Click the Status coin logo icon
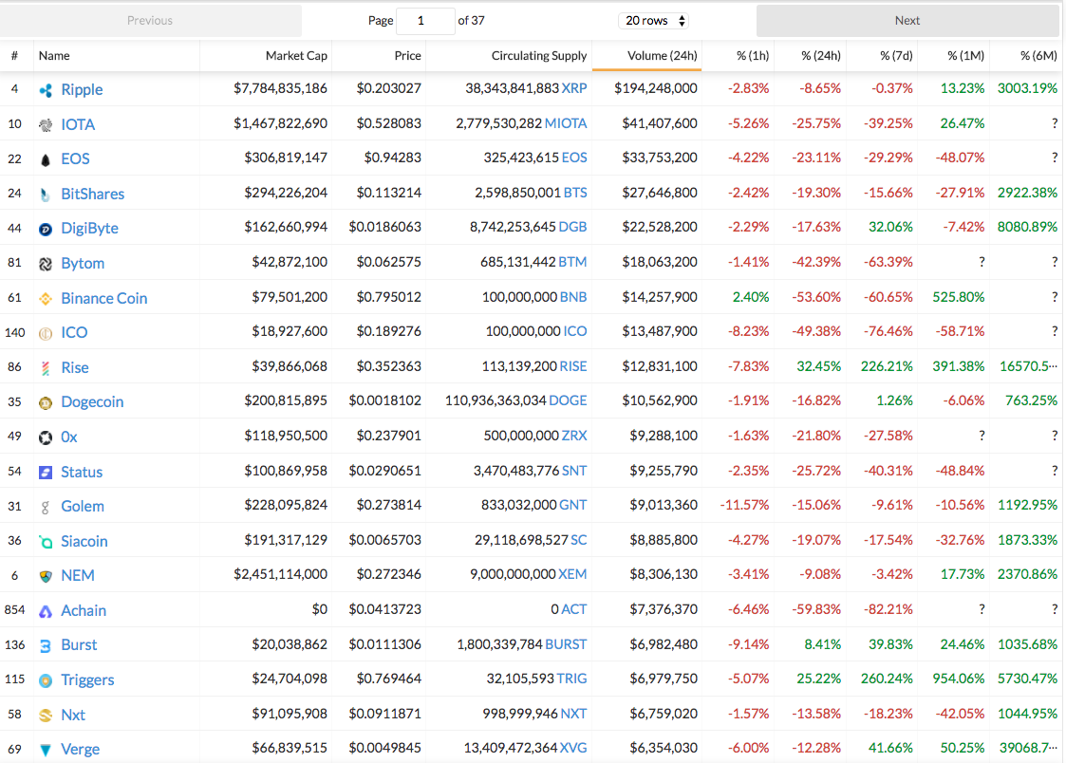Image resolution: width=1066 pixels, height=763 pixels. click(46, 473)
